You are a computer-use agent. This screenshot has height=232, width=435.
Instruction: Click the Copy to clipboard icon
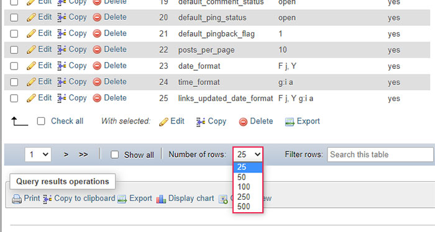pyautogui.click(x=47, y=199)
